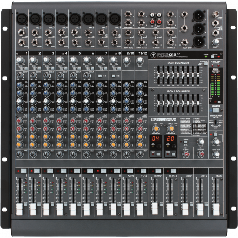Image resolution: width=238 pixels, height=238 pixels.
Task: Mute channel 1
Action: [24, 171]
